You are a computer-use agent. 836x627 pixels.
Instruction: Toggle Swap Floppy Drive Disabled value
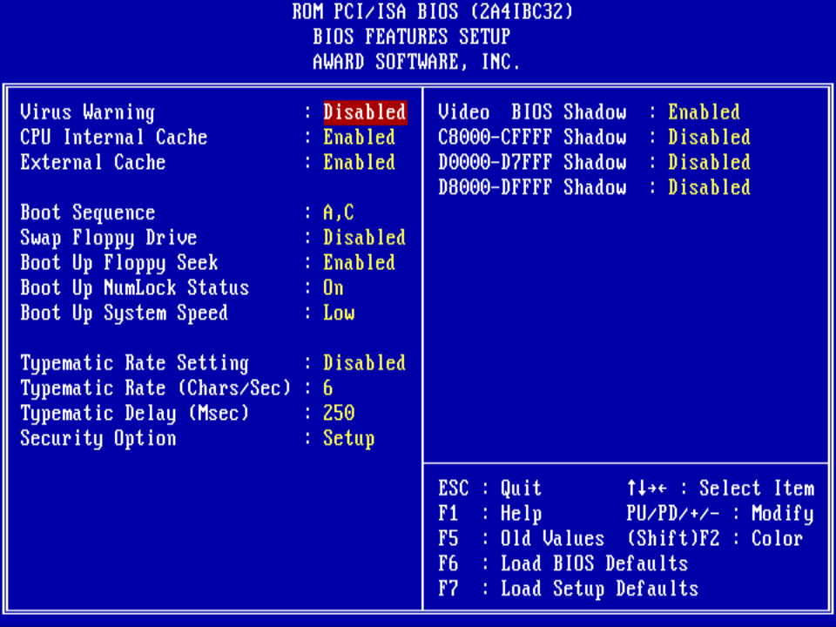click(365, 238)
